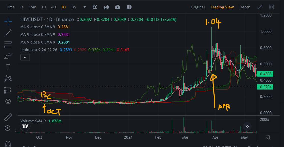This screenshot has width=284, height=147.
Task: Select the trend line drawing tool
Action: pos(8,33)
